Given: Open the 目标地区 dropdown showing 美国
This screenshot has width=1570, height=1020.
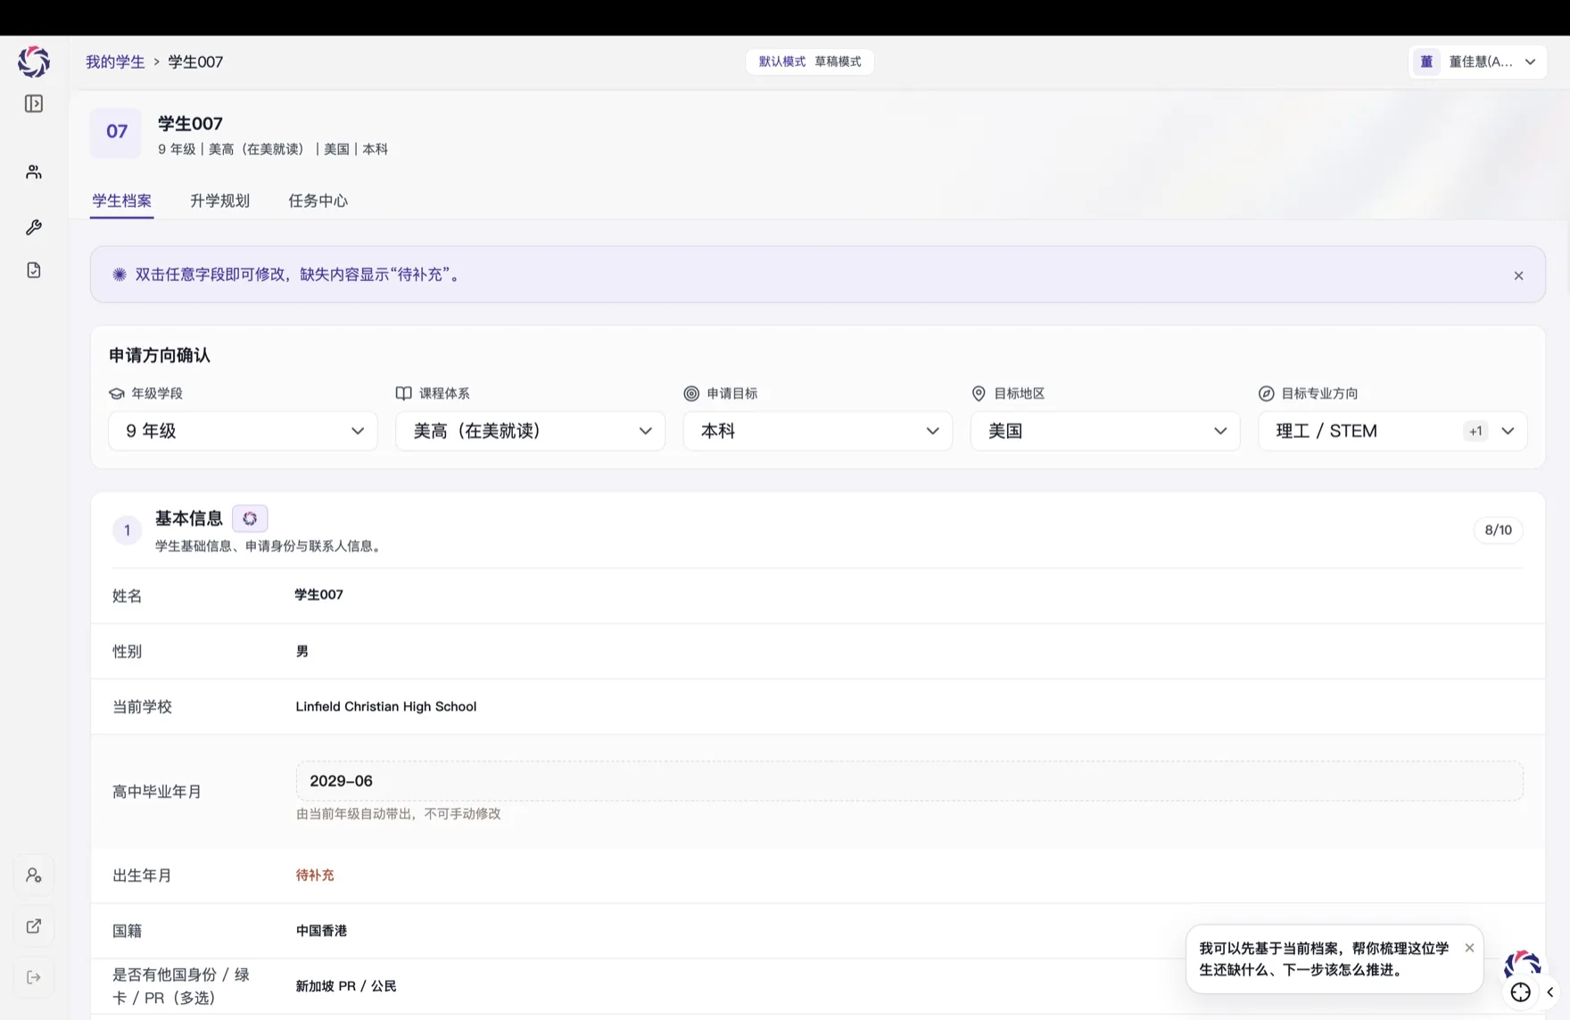Looking at the screenshot, I should tap(1105, 431).
